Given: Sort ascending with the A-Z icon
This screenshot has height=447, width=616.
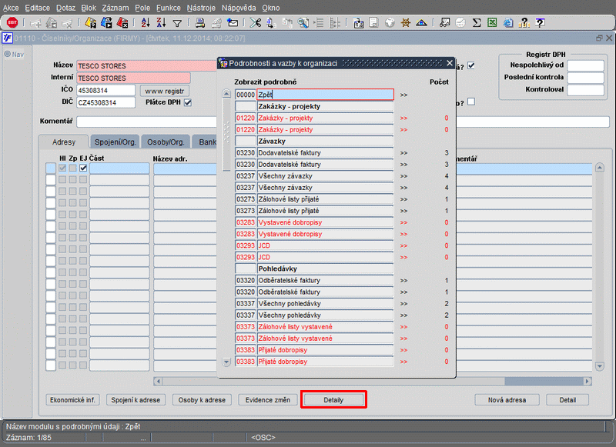Looking at the screenshot, I should (x=146, y=23).
